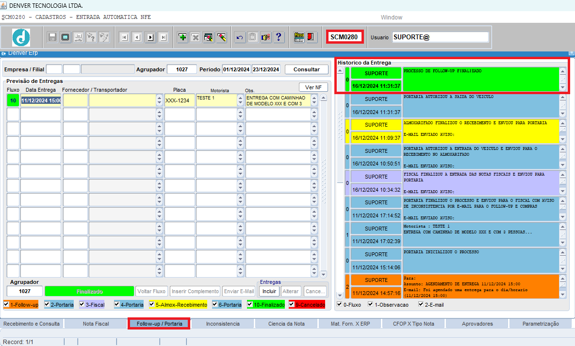Open the Menu toolbar icon
Image resolution: width=575 pixels, height=346 pixels.
tap(299, 37)
